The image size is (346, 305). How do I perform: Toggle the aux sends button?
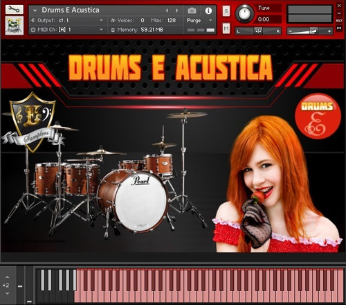pyautogui.click(x=339, y=21)
